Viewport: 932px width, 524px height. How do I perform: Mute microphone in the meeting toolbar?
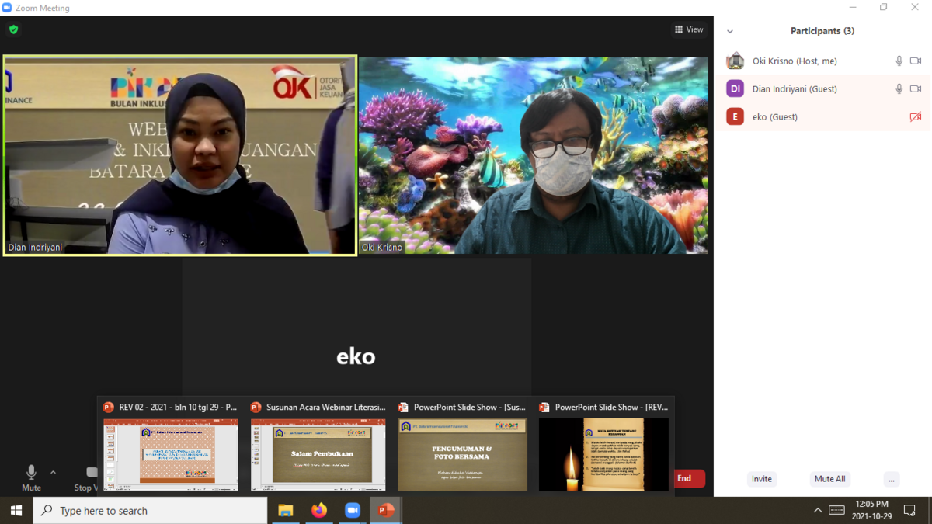(31, 477)
